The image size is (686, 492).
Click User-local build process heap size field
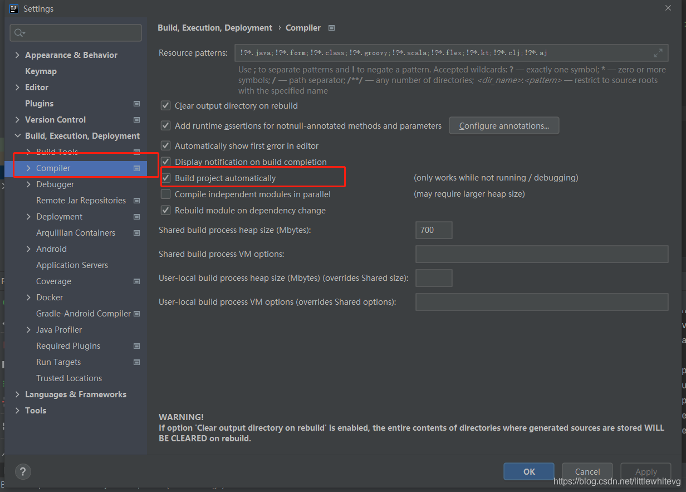[434, 278]
